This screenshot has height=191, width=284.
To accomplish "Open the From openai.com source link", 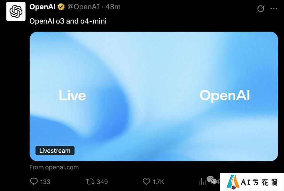I will (x=54, y=167).
